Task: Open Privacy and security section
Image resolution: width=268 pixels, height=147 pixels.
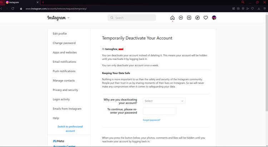Action: coord(65,90)
